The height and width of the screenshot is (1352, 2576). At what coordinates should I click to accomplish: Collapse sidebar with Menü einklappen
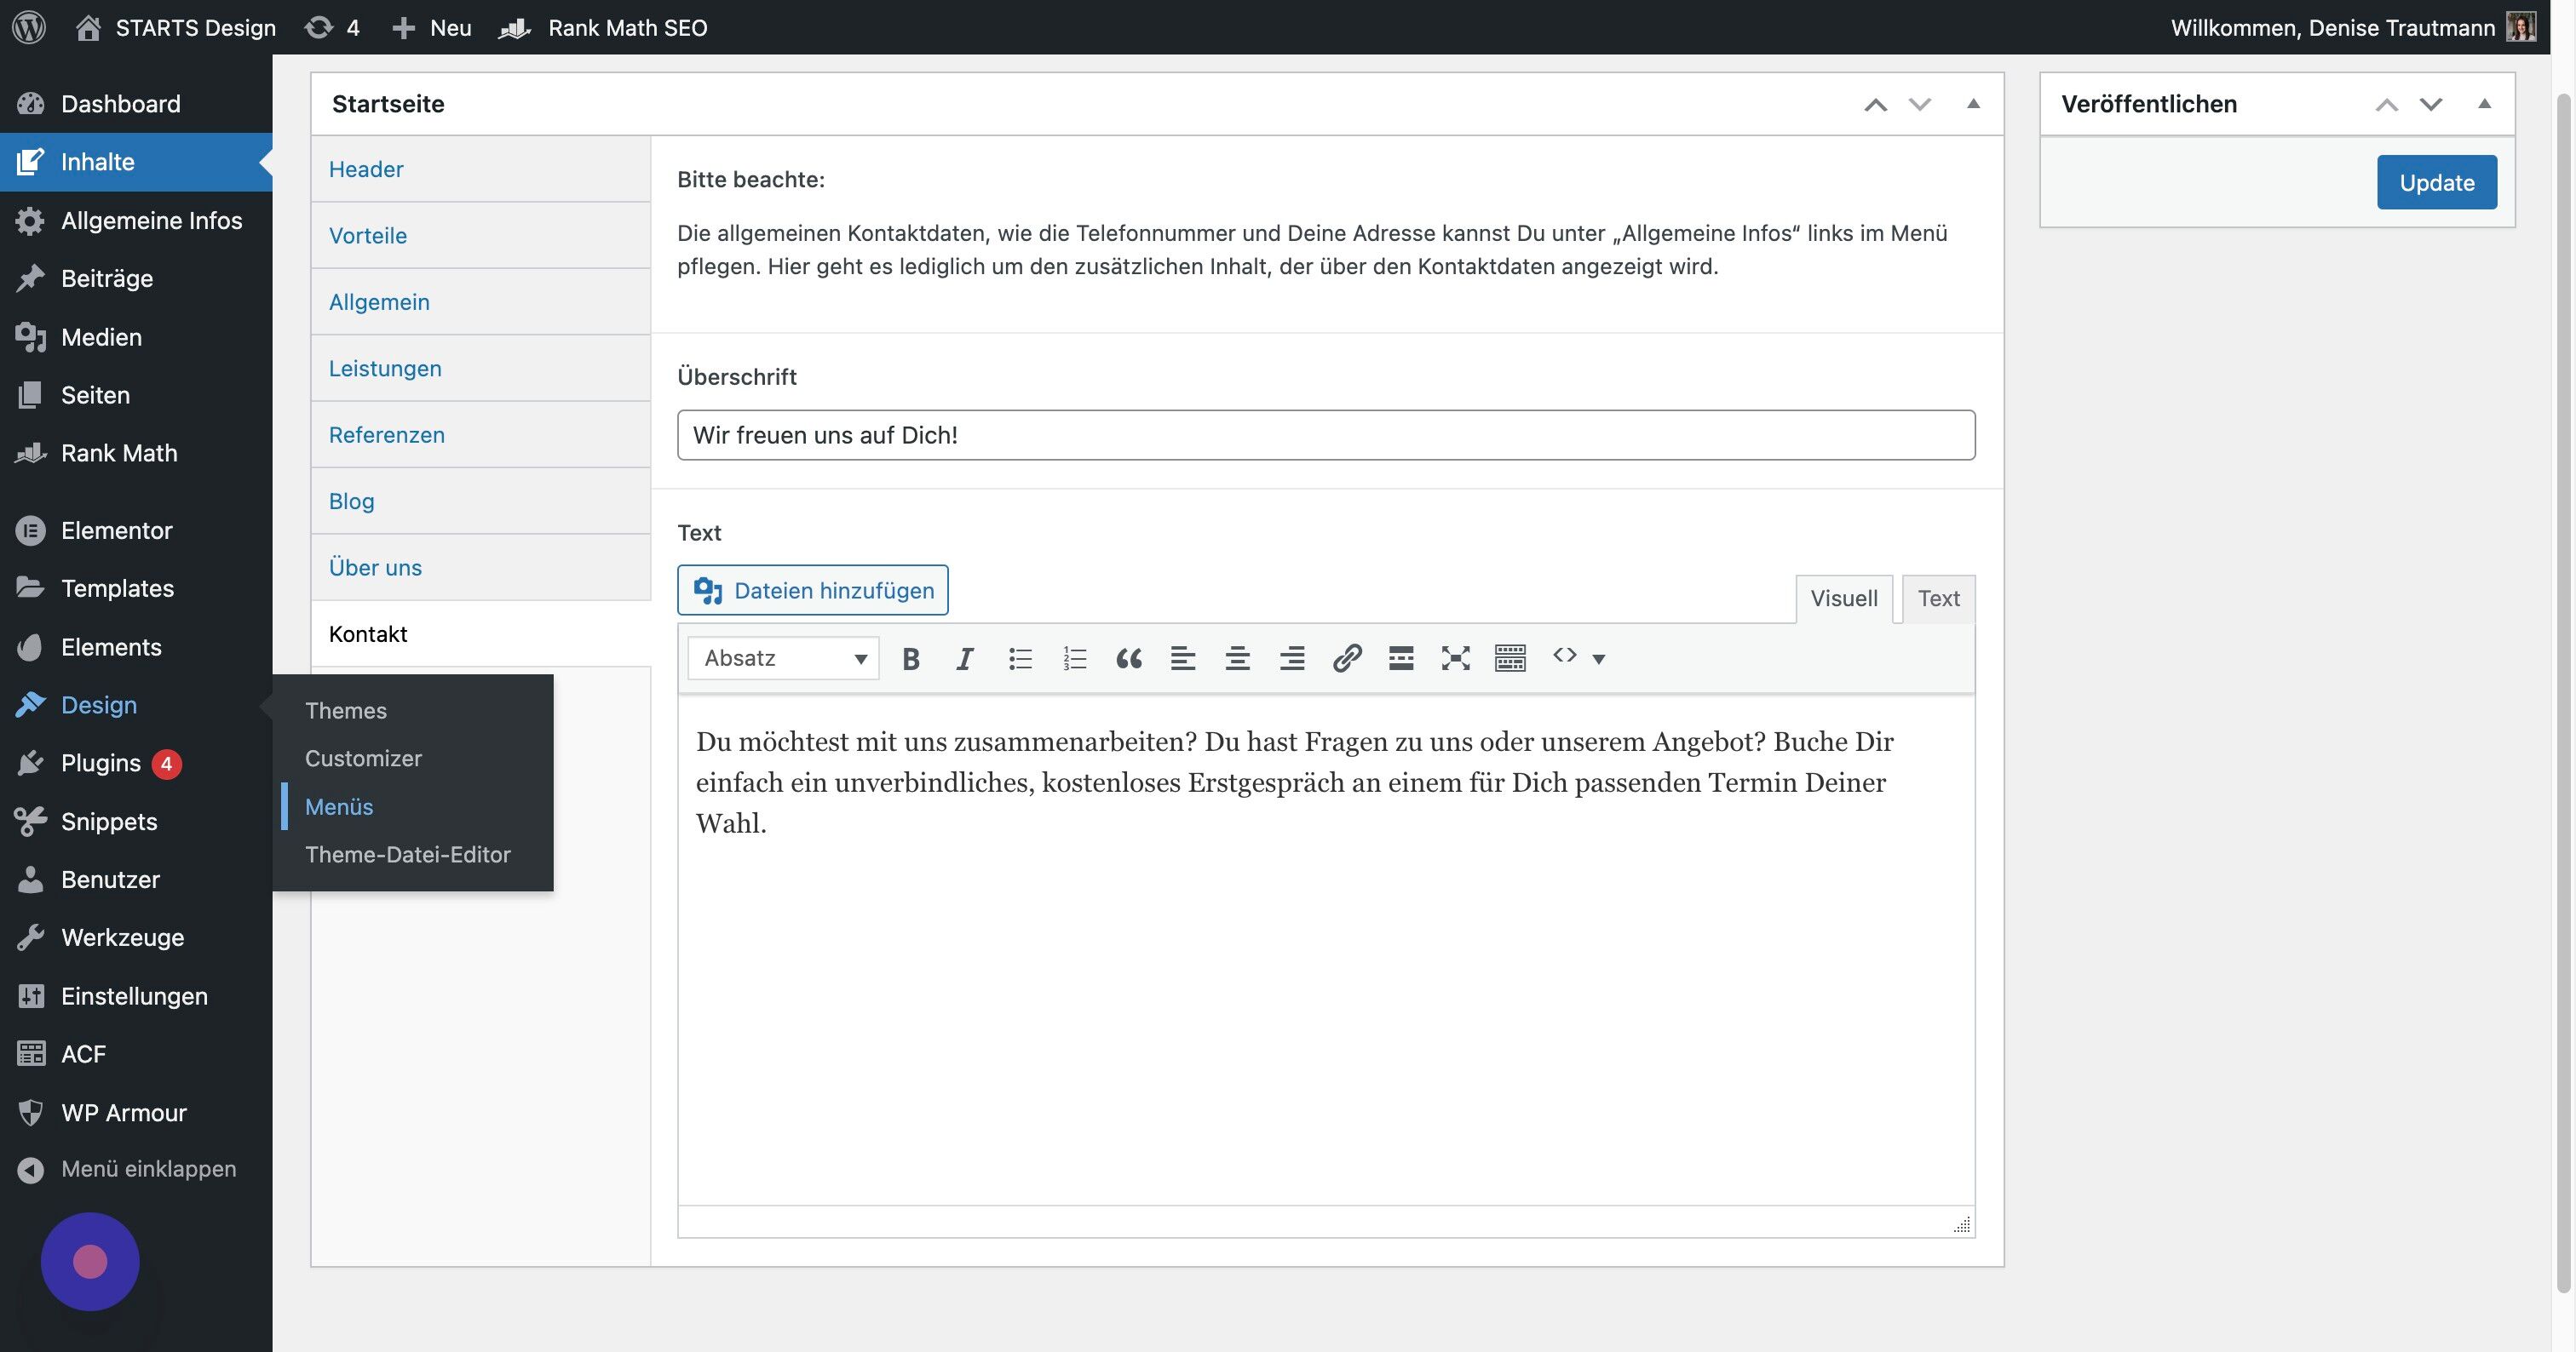136,1169
